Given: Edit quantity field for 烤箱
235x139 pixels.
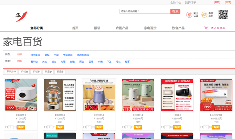Looking at the screenshot, I should tap(167, 127).
